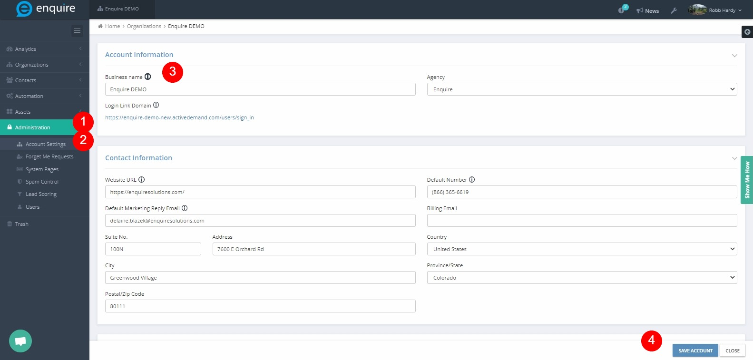Click Default Number info icon

472,179
